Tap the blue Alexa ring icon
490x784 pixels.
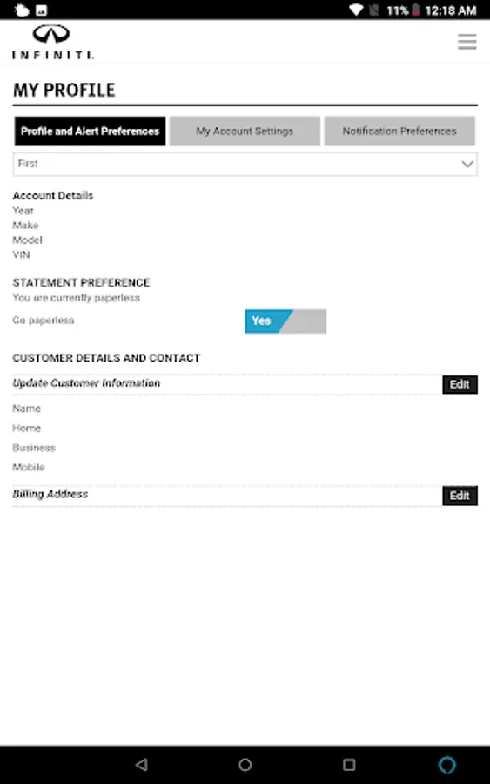tap(447, 764)
